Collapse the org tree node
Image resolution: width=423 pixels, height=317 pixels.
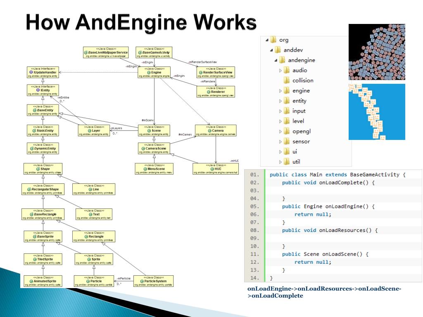coord(267,40)
